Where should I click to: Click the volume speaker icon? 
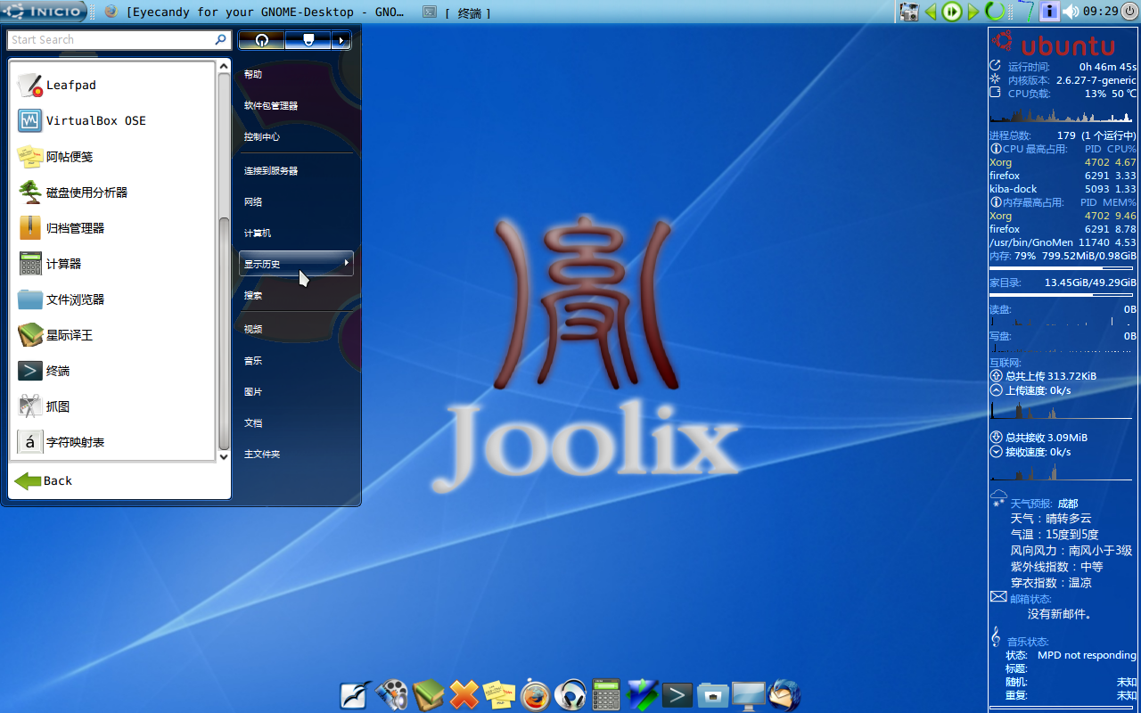pyautogui.click(x=1071, y=12)
